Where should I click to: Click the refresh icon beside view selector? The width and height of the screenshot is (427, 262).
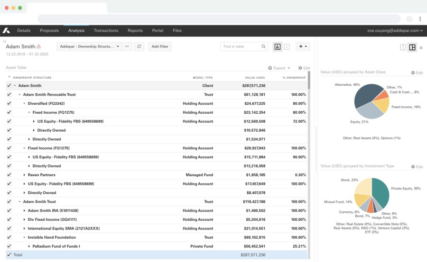[x=139, y=46]
